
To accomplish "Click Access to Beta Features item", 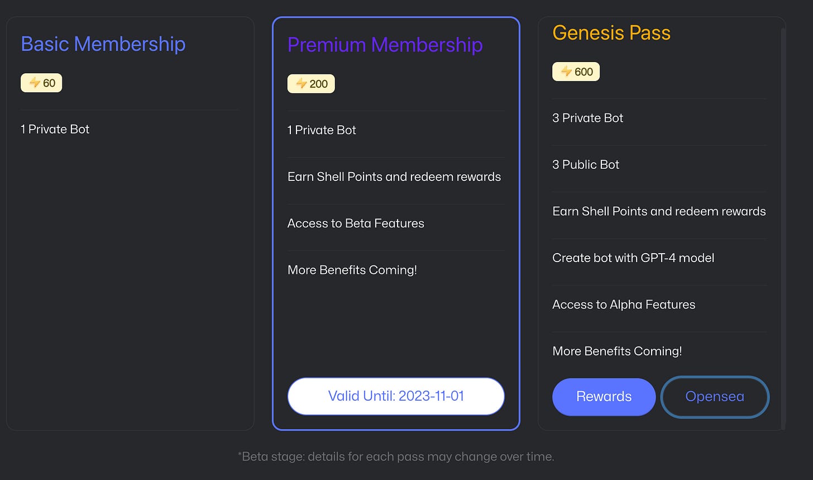I will tap(356, 224).
